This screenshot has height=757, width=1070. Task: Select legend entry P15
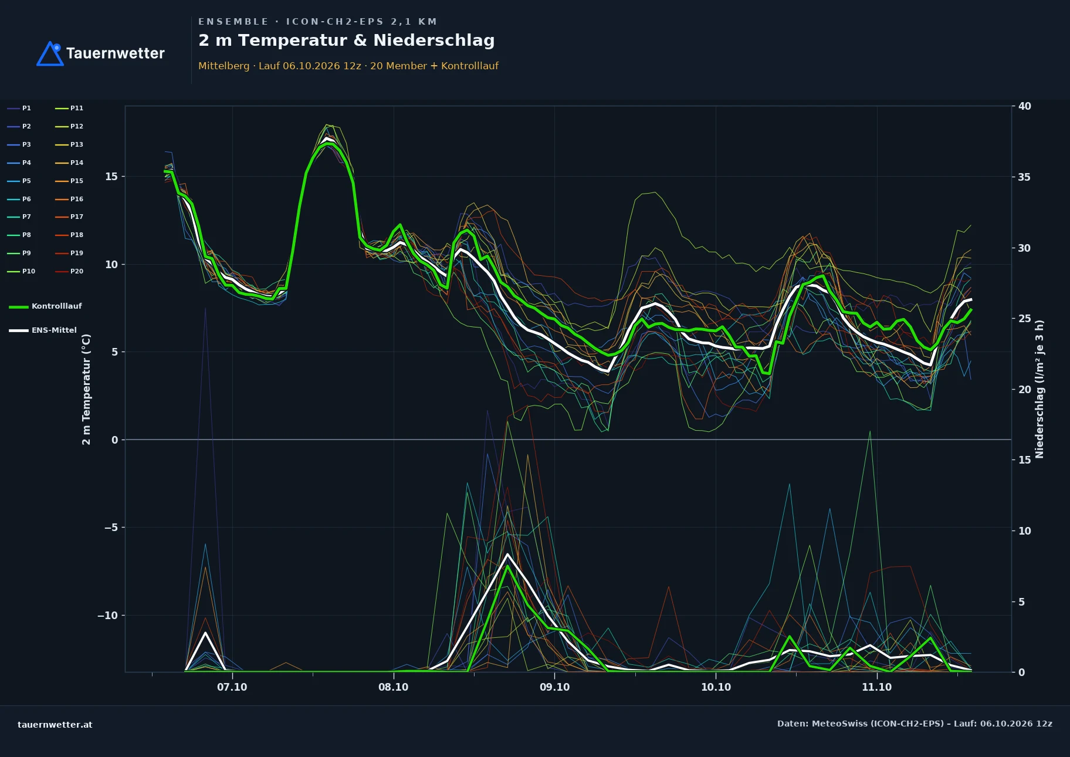pyautogui.click(x=69, y=181)
